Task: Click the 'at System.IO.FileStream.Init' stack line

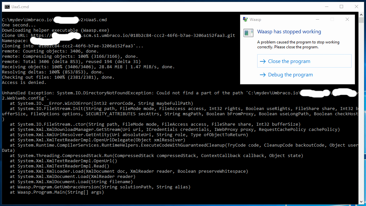Action: (180, 114)
